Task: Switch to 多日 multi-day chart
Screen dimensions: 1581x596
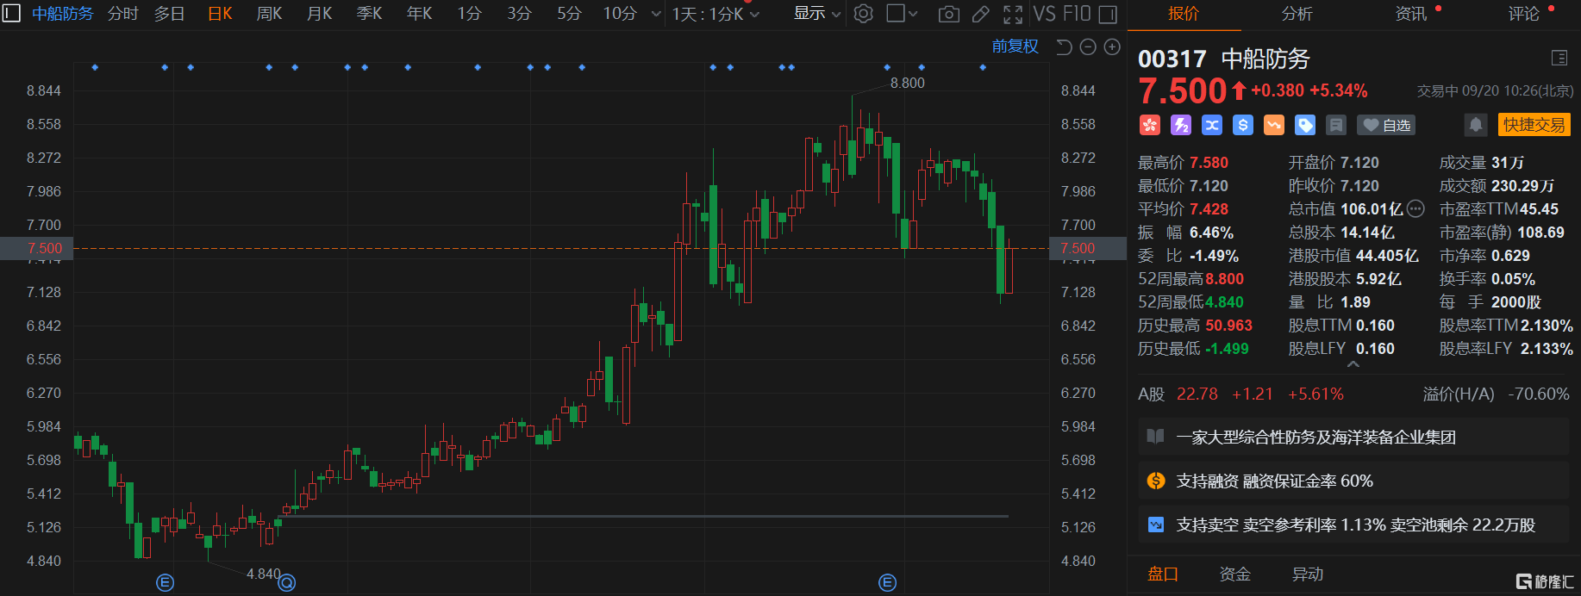Action: (x=170, y=14)
